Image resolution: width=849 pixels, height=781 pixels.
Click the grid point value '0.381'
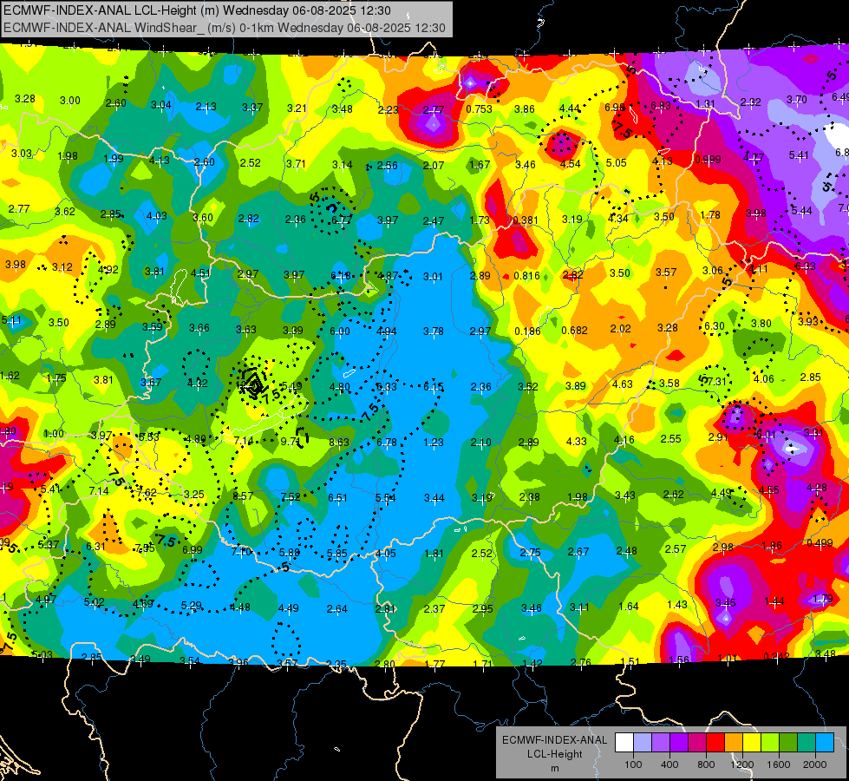point(526,220)
